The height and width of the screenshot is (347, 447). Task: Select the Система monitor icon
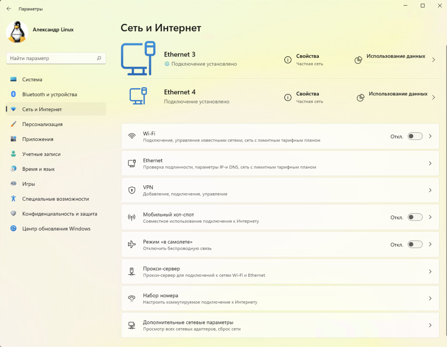click(13, 79)
